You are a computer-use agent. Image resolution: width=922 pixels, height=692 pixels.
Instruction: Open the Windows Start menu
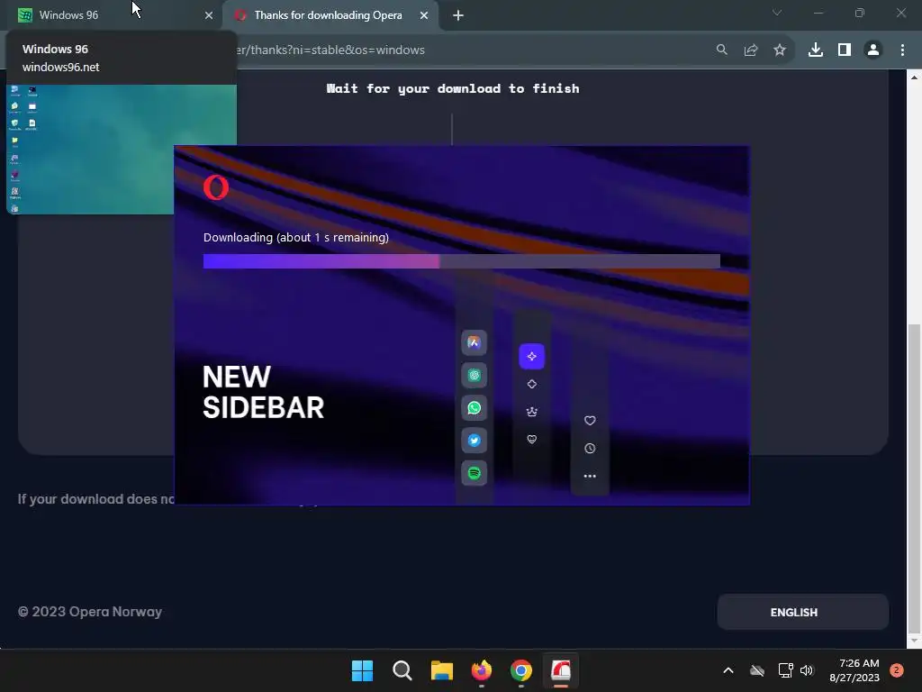pyautogui.click(x=362, y=670)
